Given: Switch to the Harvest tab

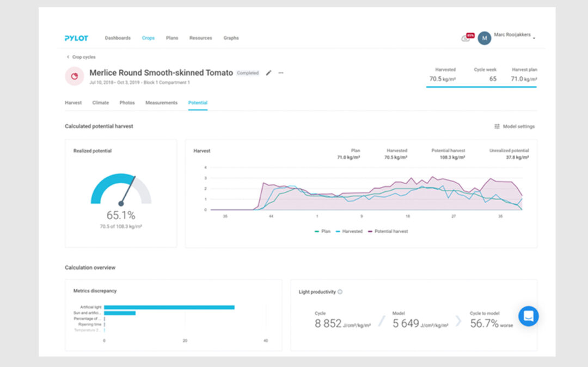Looking at the screenshot, I should [x=73, y=103].
